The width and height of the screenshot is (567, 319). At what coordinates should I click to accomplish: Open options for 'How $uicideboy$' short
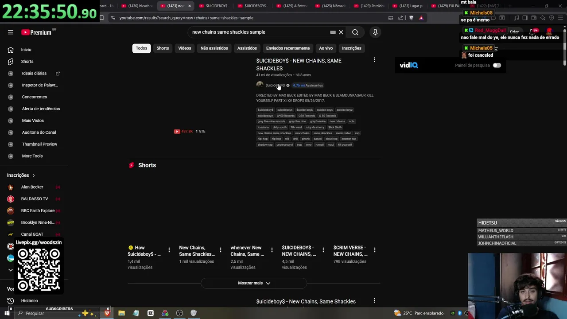[x=169, y=250]
